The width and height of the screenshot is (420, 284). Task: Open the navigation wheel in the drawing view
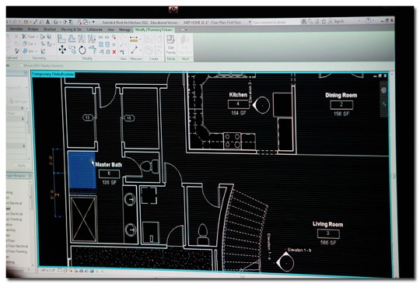[x=383, y=90]
